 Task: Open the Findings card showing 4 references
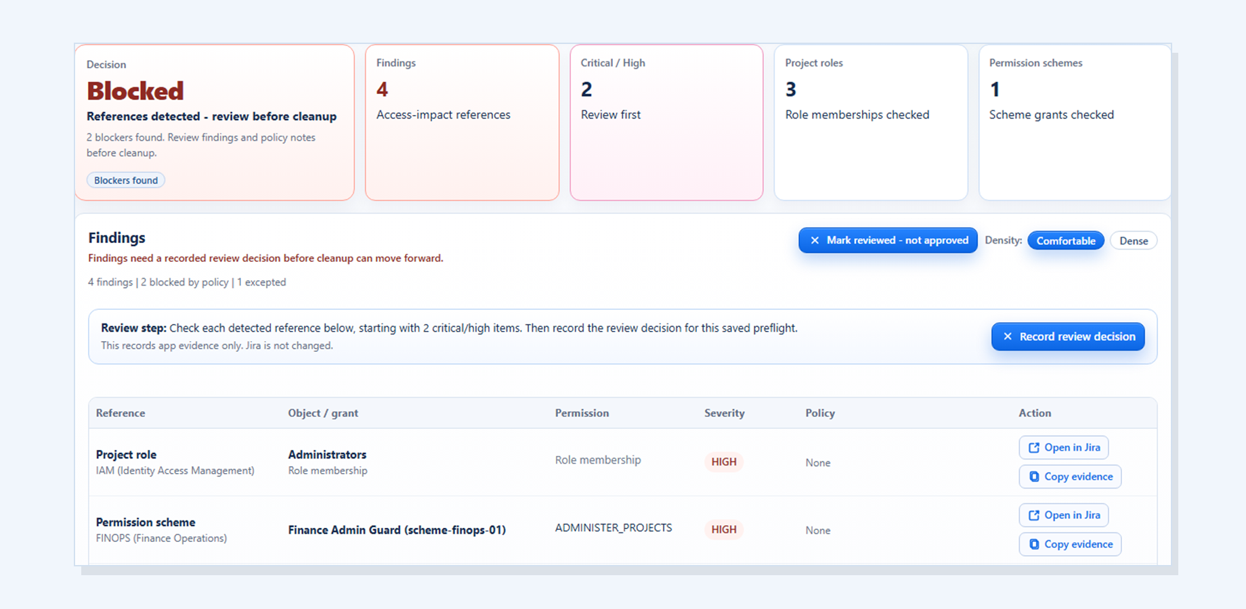coord(462,122)
